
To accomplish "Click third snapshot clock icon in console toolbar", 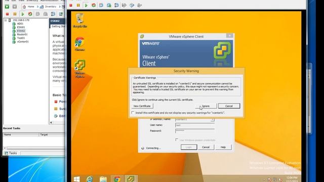I will click(116, 6).
